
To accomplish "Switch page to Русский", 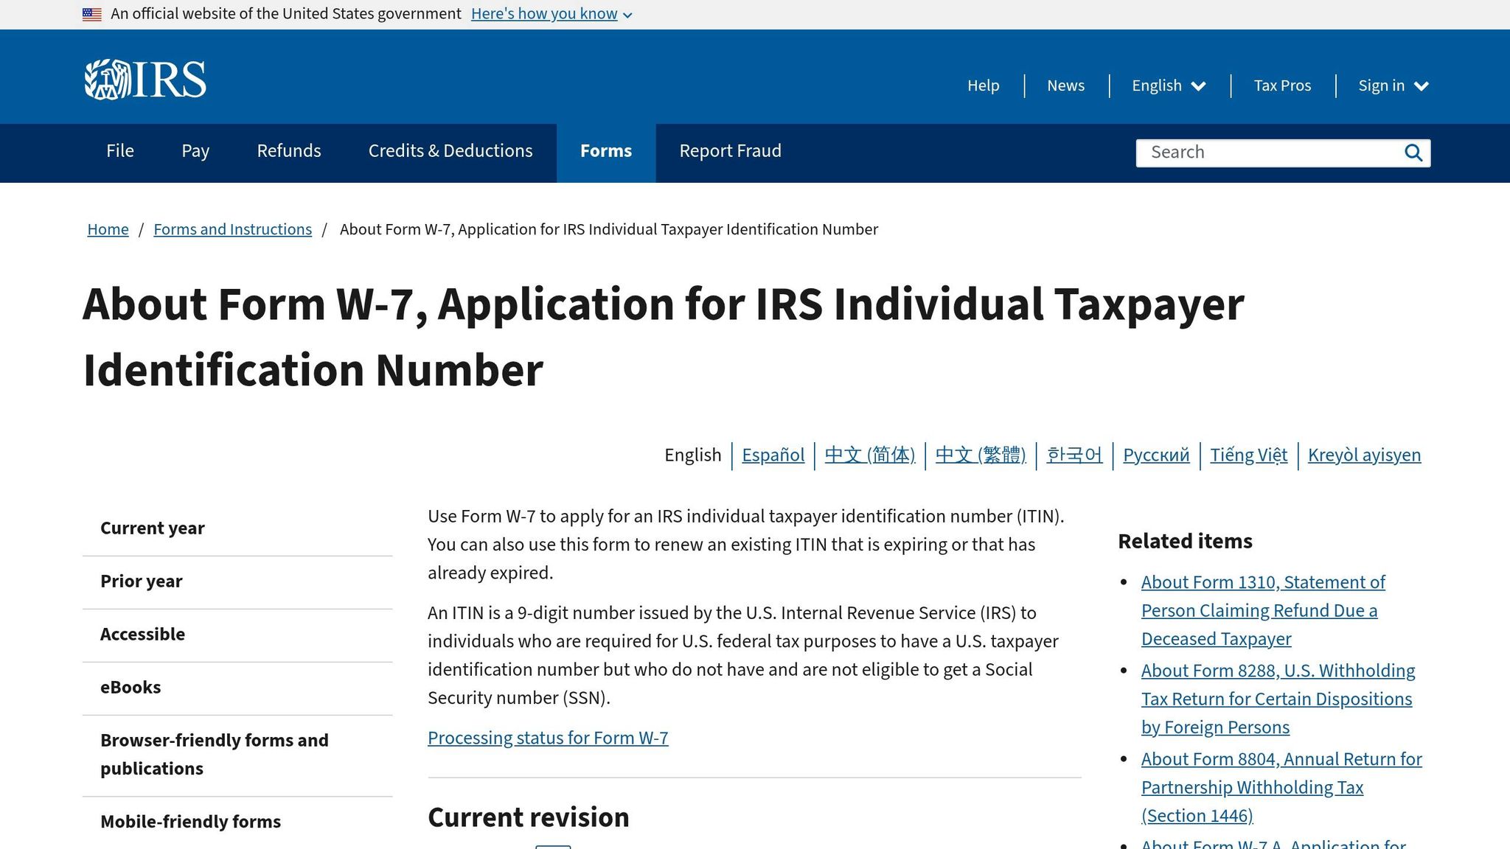I will point(1156,455).
